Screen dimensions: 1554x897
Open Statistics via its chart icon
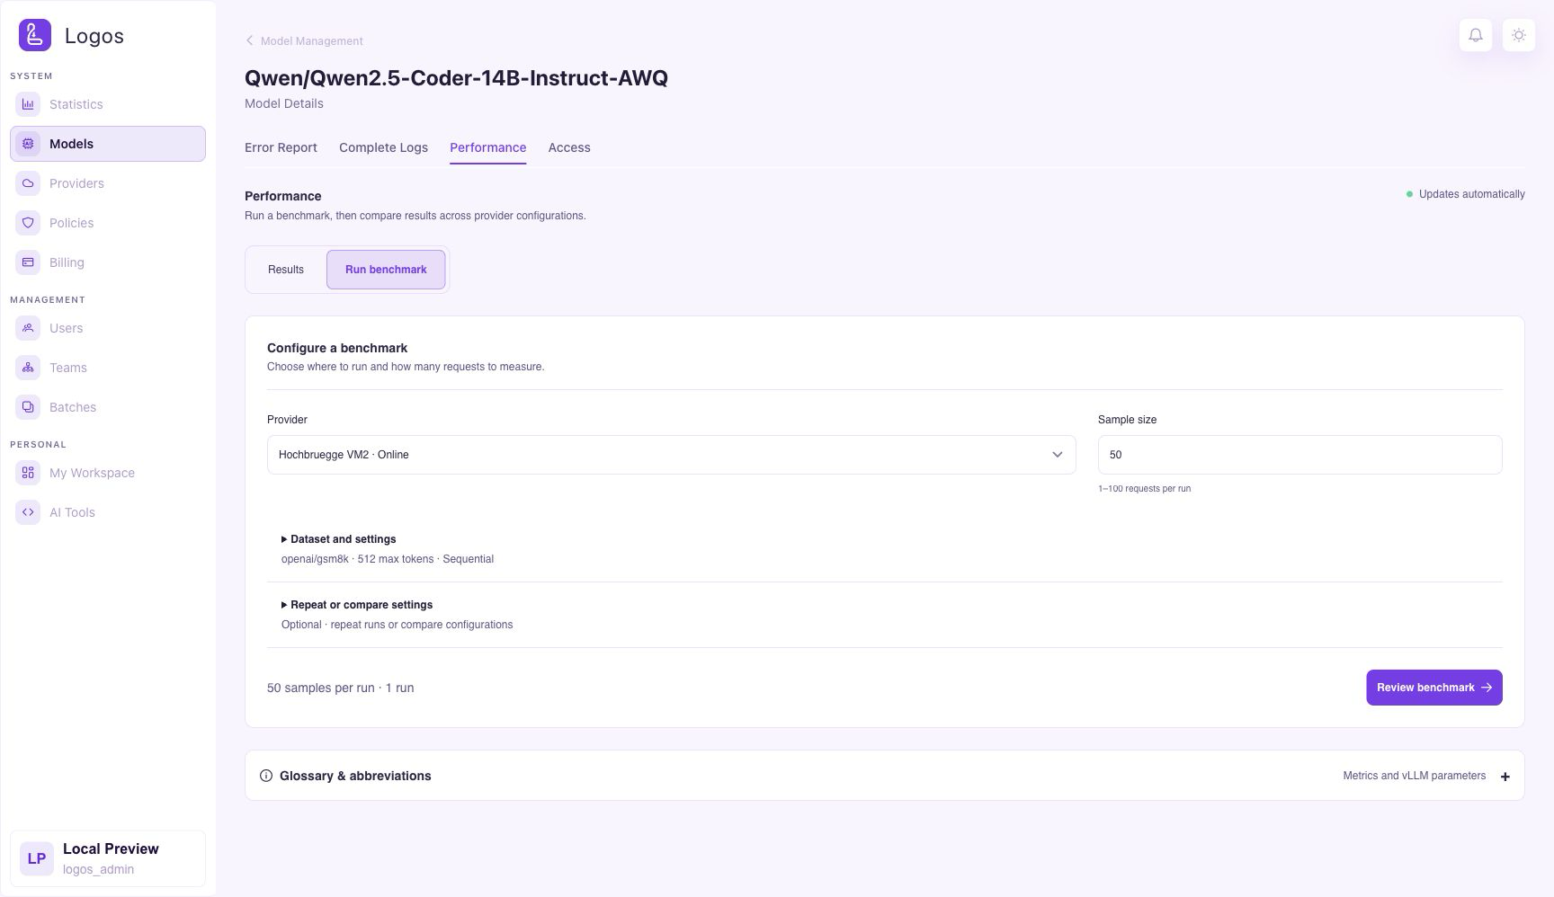tap(28, 104)
